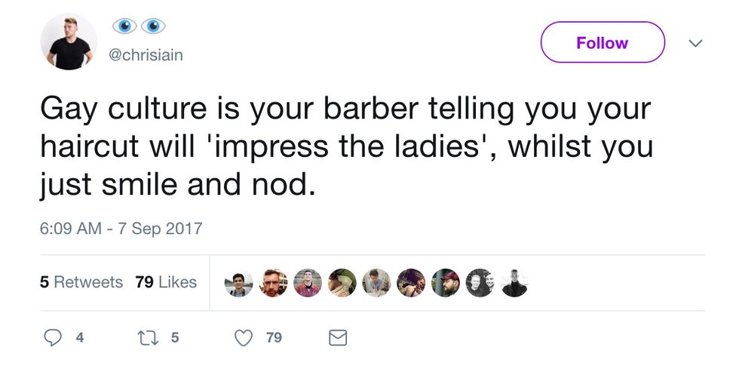View the 5 Retweets list

tap(81, 282)
